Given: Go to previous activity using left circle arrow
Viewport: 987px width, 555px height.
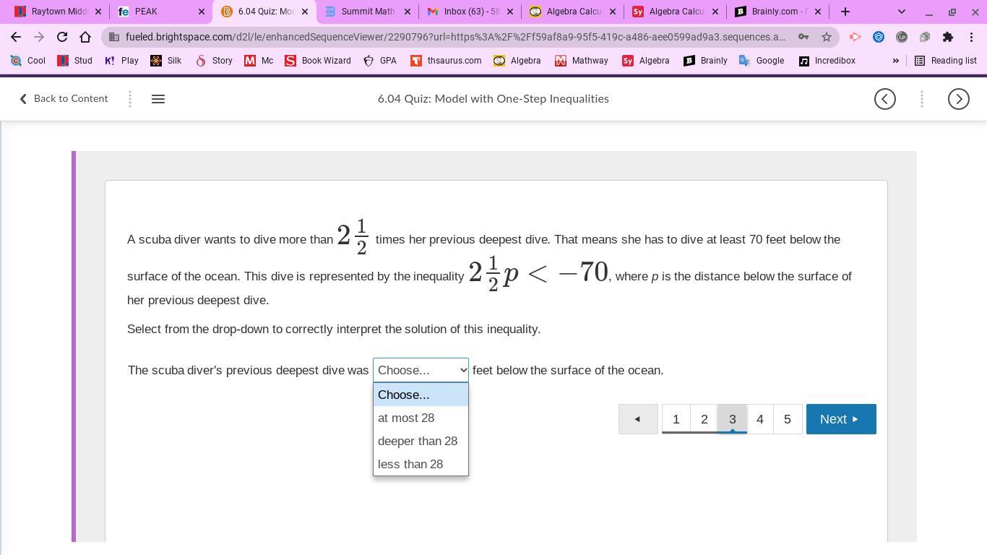Looking at the screenshot, I should tap(884, 99).
